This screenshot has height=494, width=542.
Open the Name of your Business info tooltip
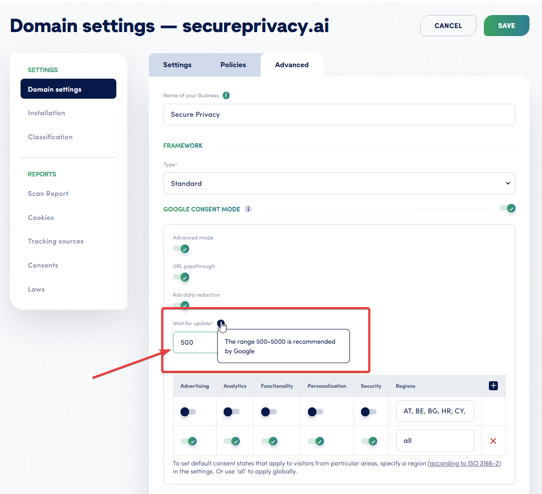pos(226,95)
